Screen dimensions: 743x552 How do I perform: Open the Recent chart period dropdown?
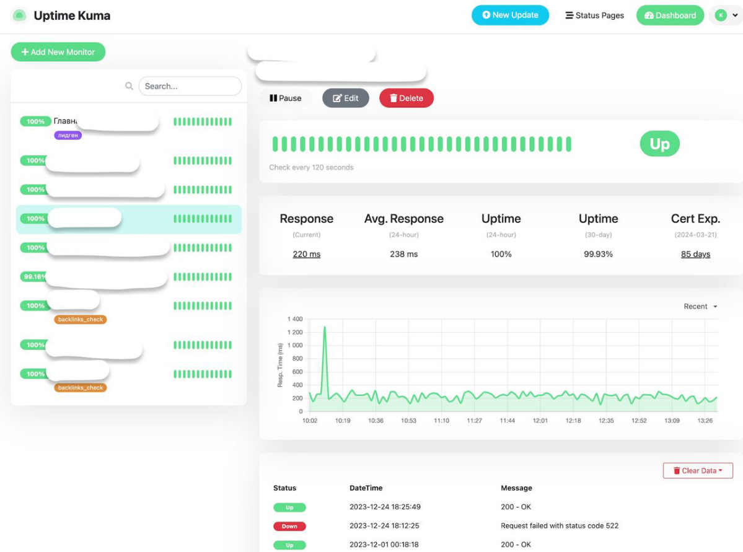click(x=700, y=307)
